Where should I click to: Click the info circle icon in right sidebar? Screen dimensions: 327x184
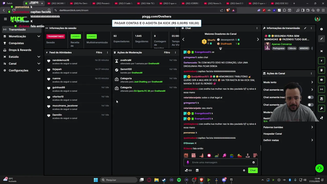click(x=322, y=29)
